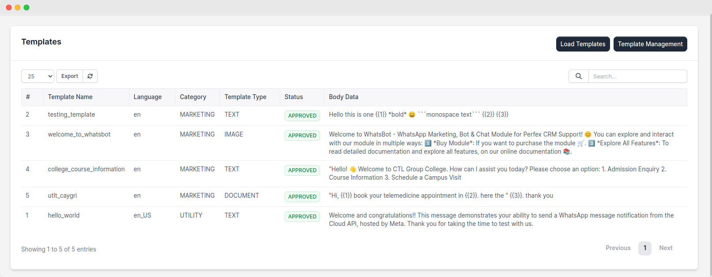Select the hello_world template row
The image size is (712, 277).
point(64,215)
